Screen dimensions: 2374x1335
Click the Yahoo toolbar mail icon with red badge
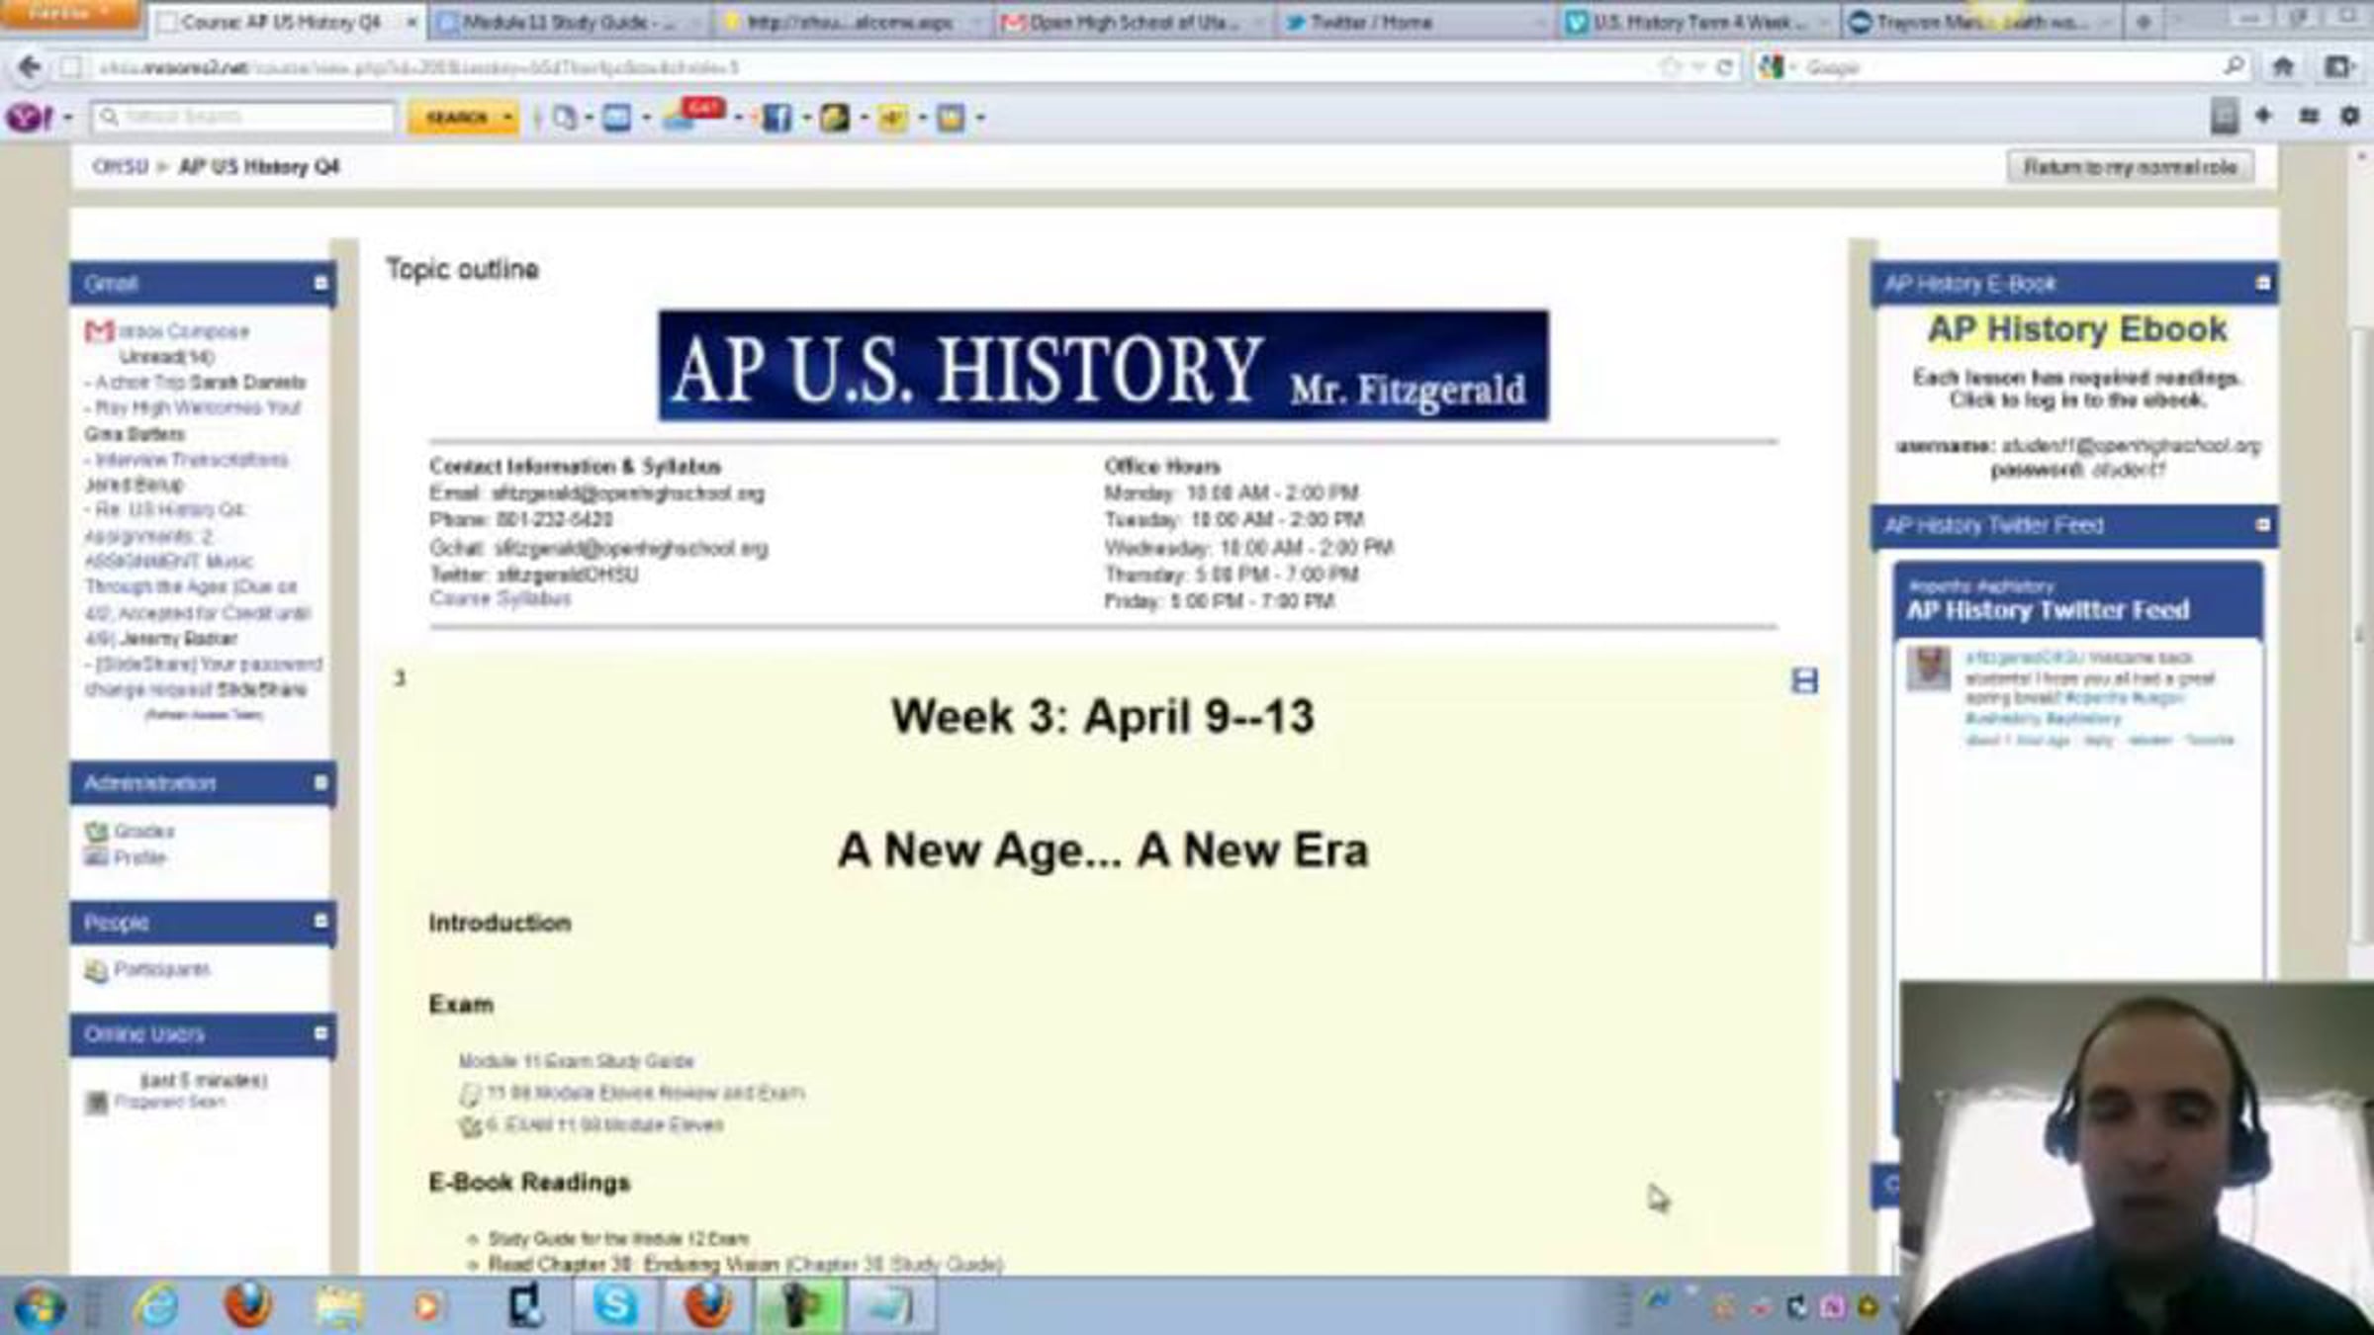coord(683,118)
